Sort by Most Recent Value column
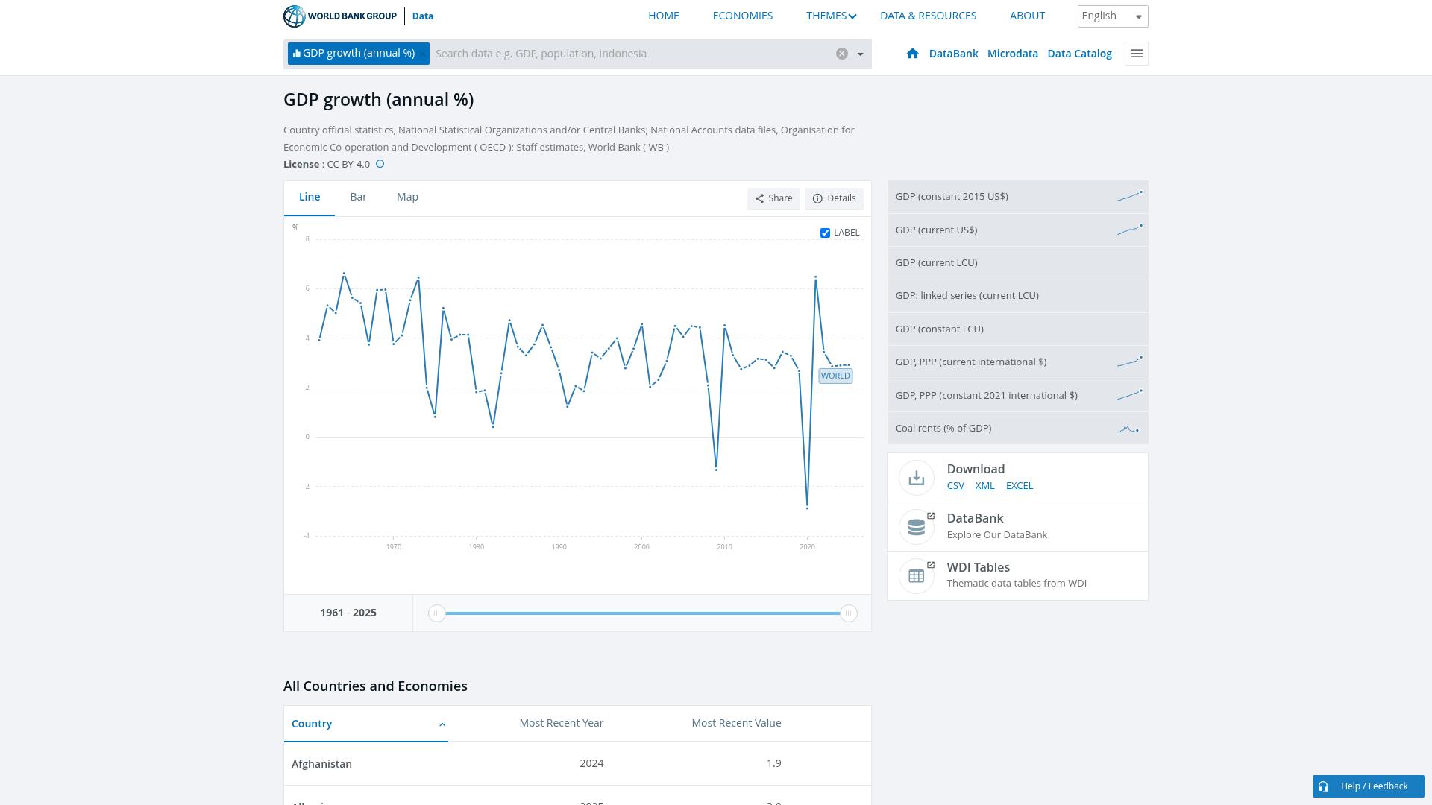 [x=736, y=723]
